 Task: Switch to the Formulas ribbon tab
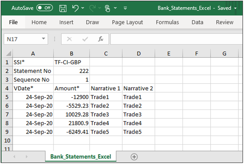(x=167, y=22)
